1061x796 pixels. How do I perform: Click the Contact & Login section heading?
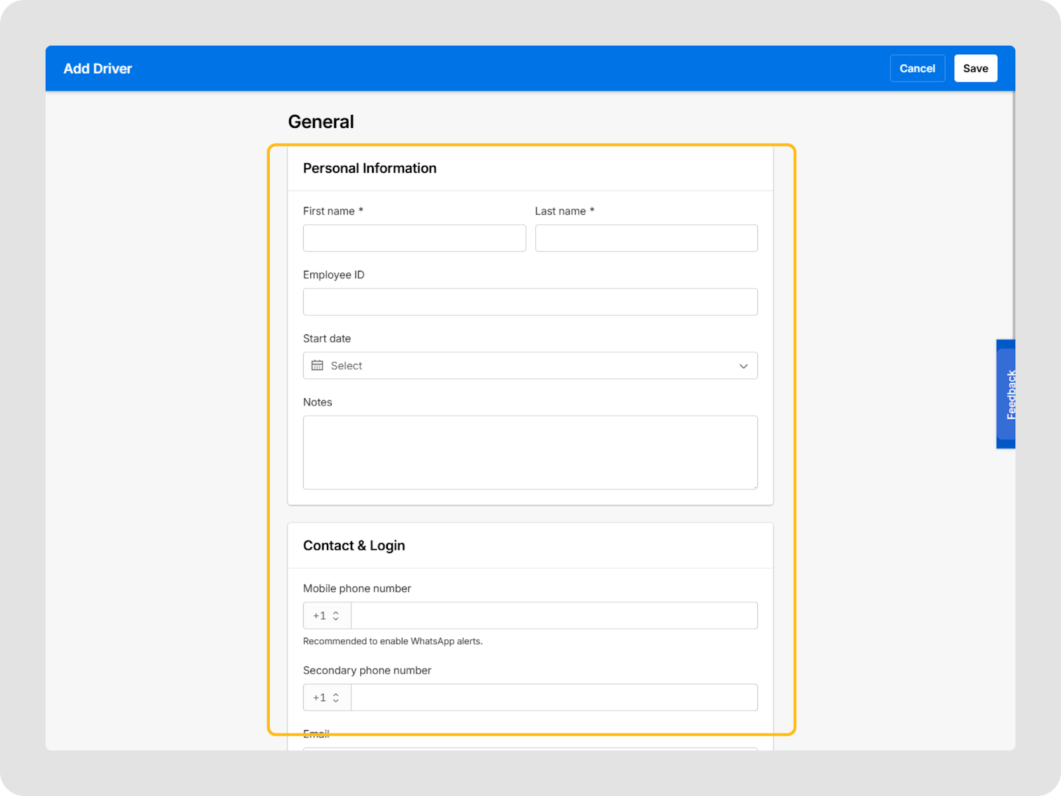(x=353, y=546)
